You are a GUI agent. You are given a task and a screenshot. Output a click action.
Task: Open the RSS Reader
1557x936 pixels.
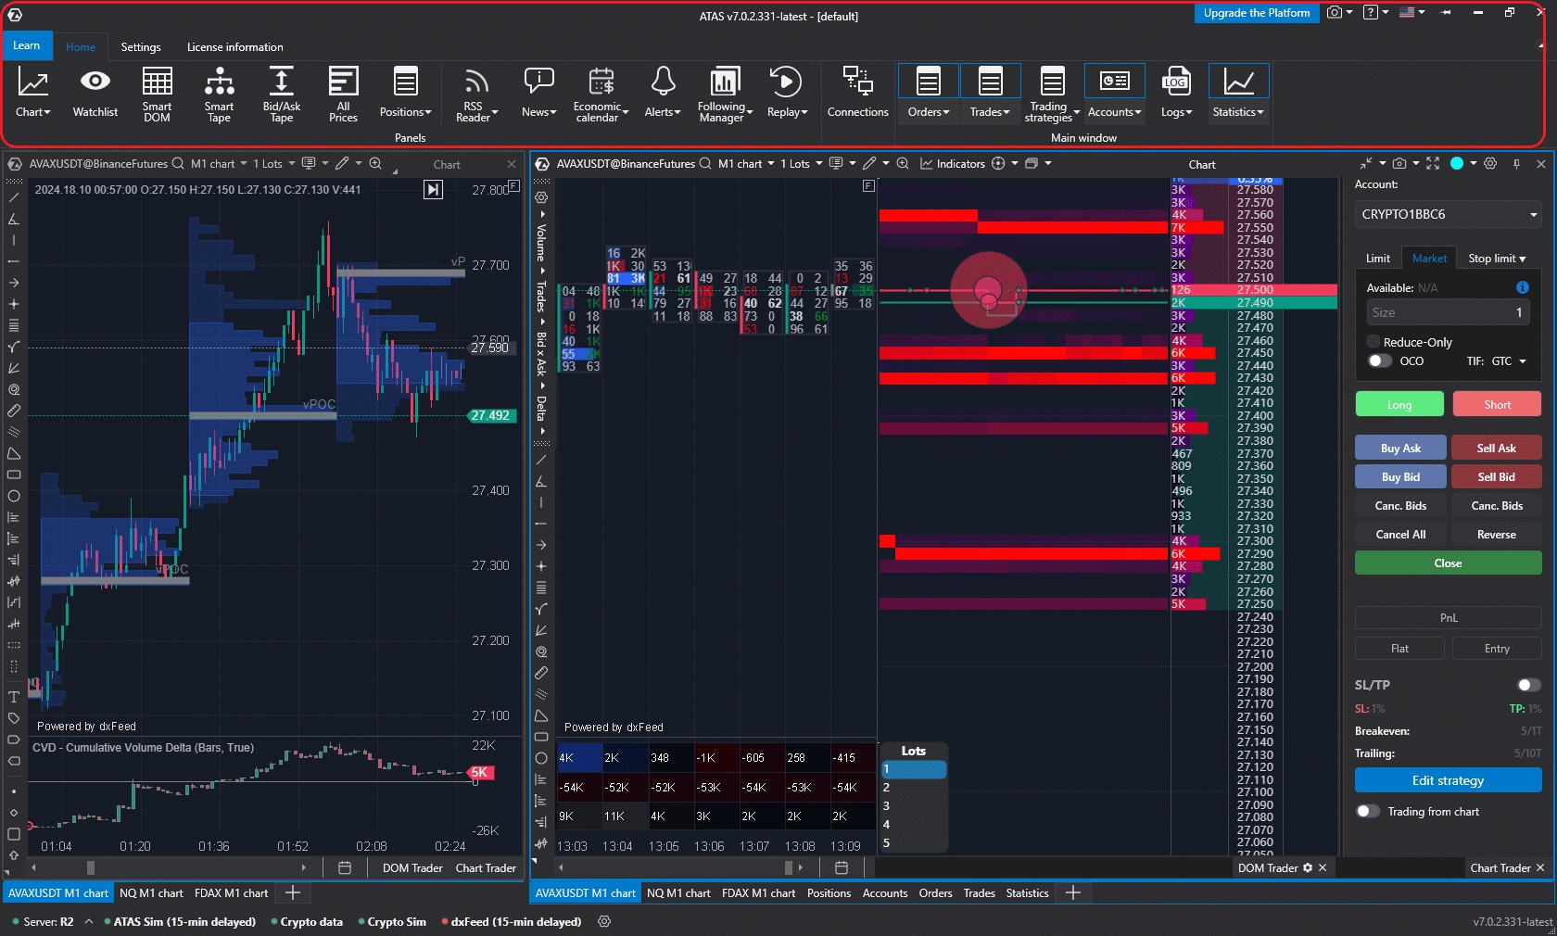click(476, 94)
